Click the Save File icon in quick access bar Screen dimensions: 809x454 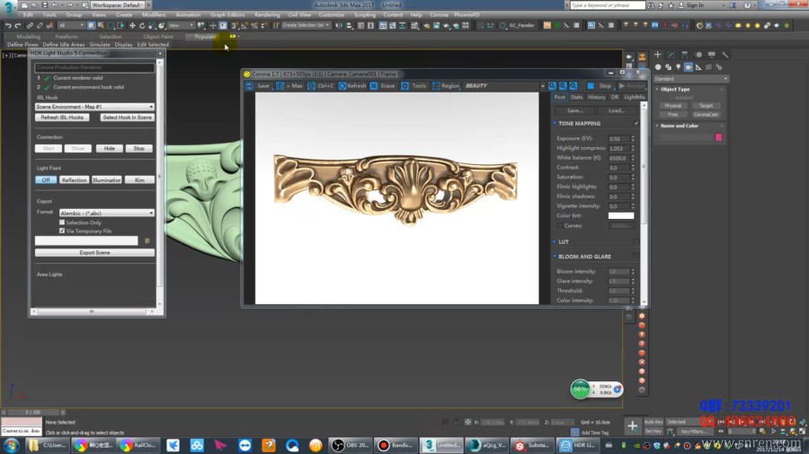[x=44, y=4]
